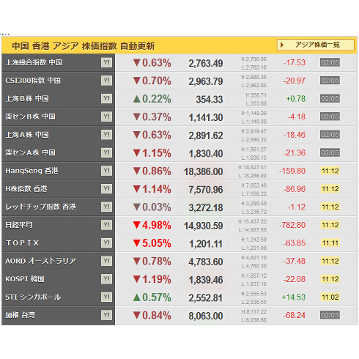Open the Y! icon for CSI300指数 中国

tap(107, 81)
